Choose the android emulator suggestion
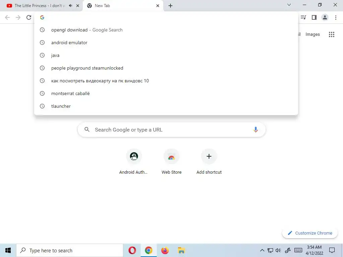The image size is (343, 257). [x=166, y=42]
